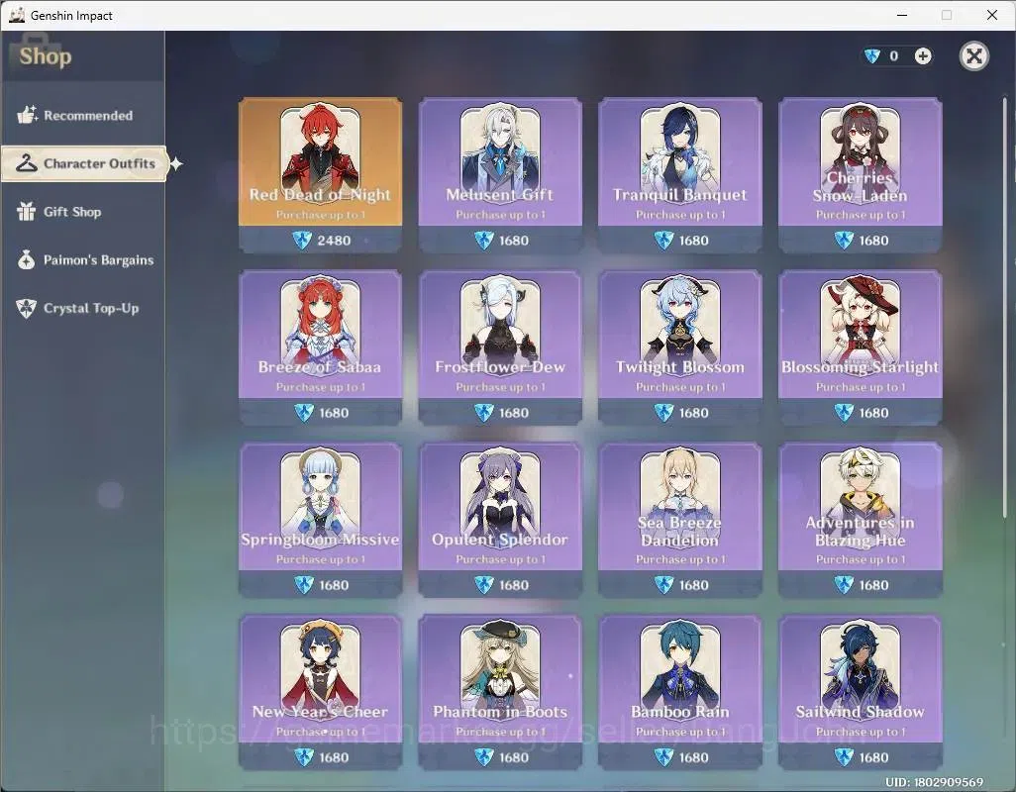Image resolution: width=1016 pixels, height=792 pixels.
Task: Select the Opulent Splendor outfit card
Action: [x=499, y=520]
